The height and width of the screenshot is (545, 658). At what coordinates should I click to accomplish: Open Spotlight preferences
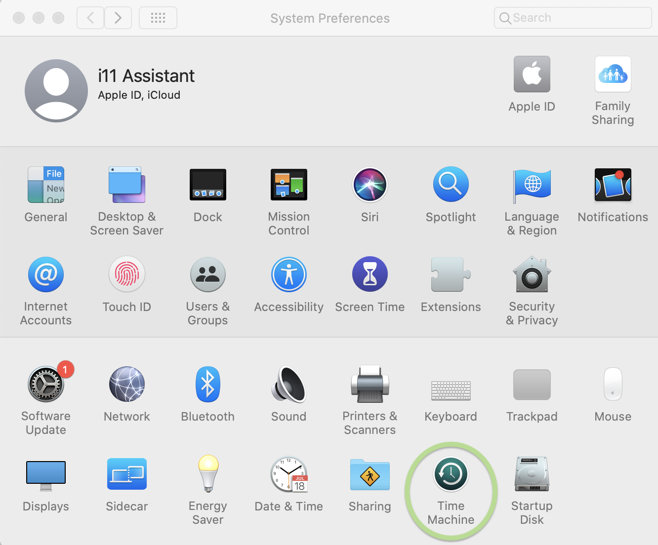(x=451, y=185)
